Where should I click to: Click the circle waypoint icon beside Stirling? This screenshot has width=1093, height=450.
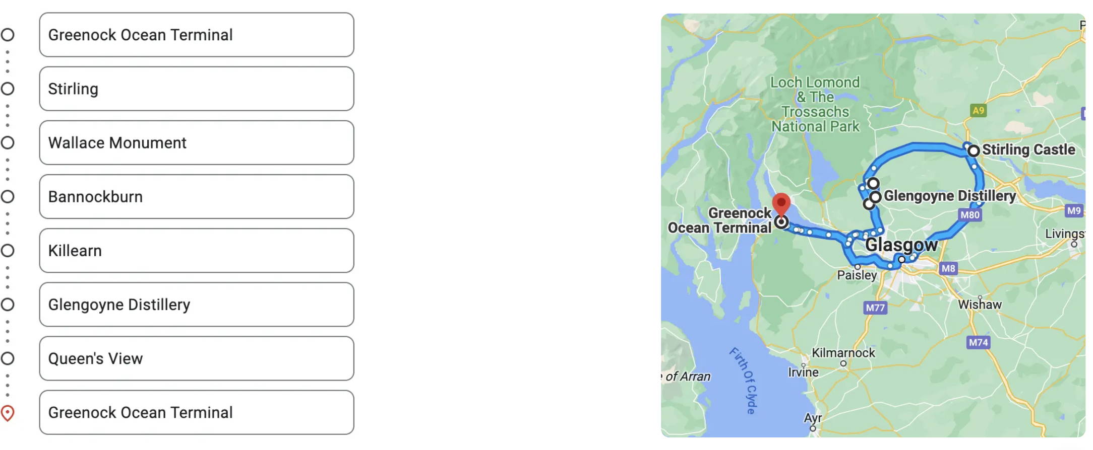[8, 89]
